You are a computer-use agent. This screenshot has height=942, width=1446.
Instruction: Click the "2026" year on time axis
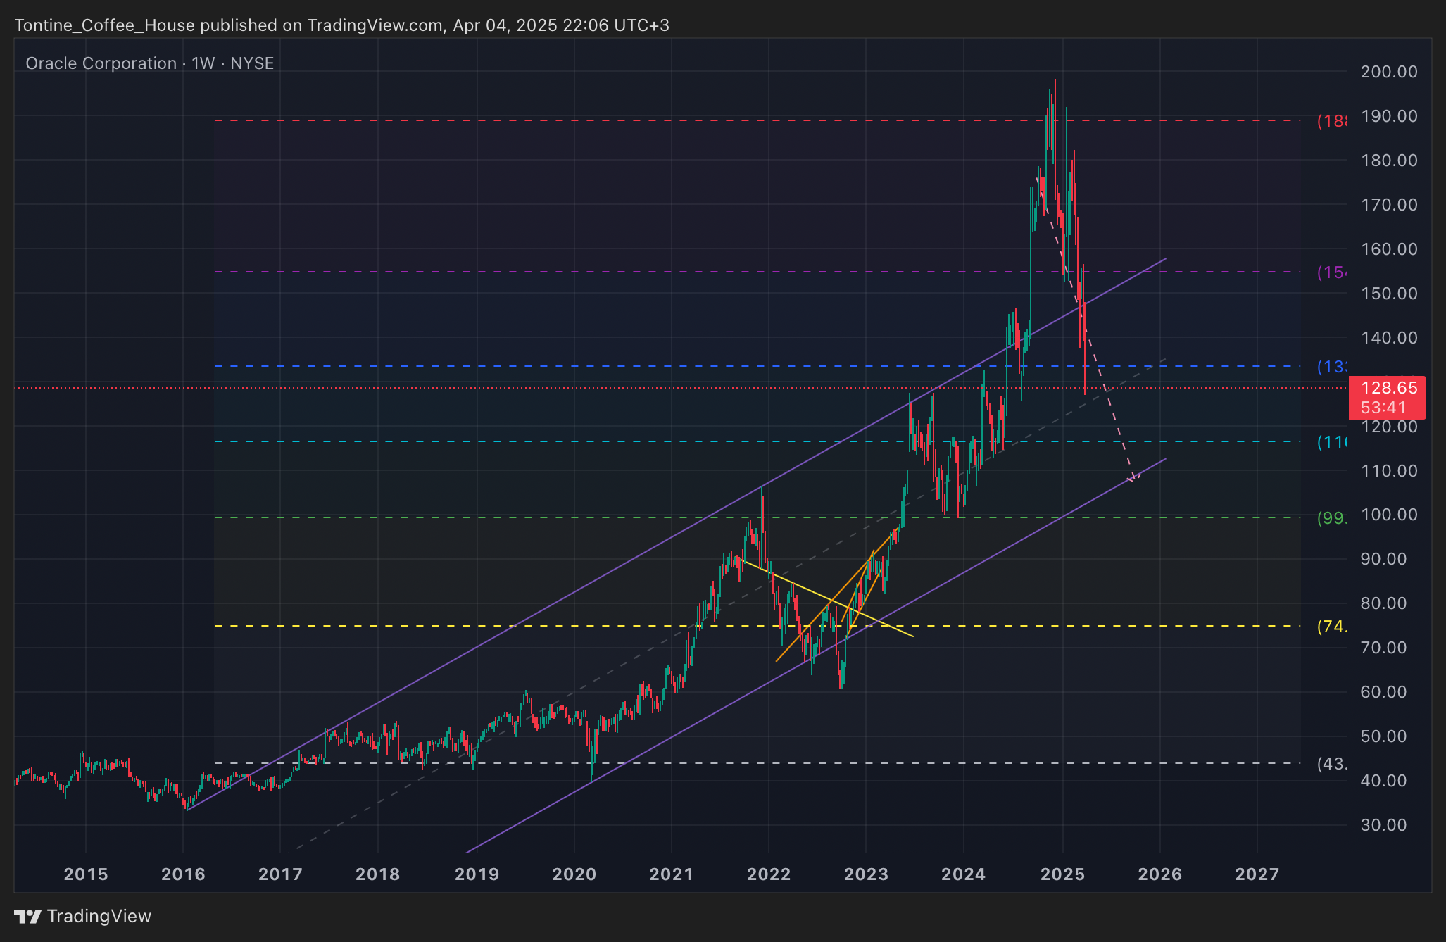click(x=1160, y=874)
